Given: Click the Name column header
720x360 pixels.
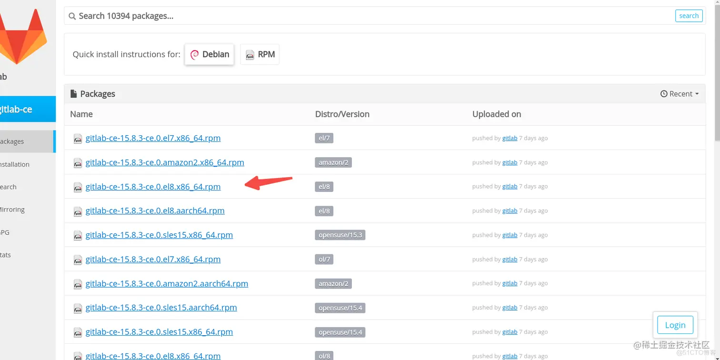Looking at the screenshot, I should coord(81,114).
